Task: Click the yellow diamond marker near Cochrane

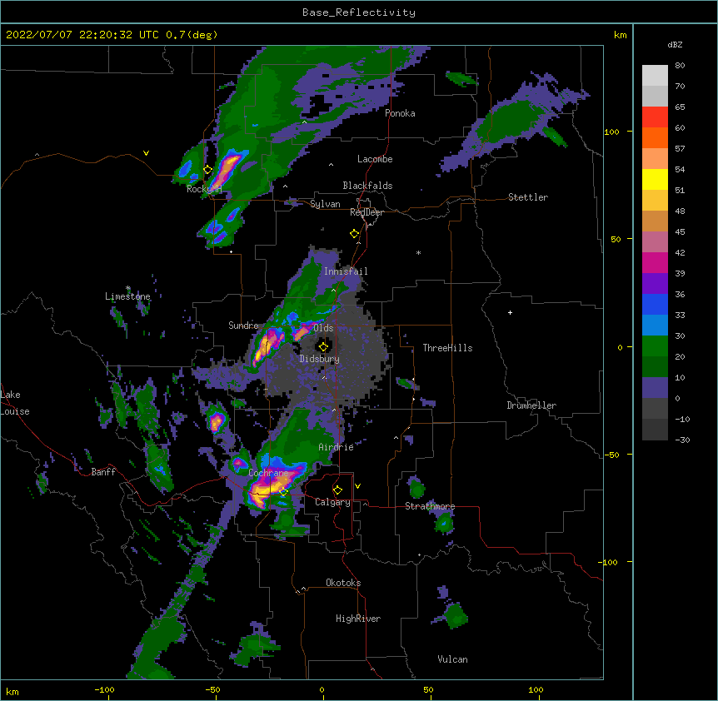Action: click(x=283, y=492)
